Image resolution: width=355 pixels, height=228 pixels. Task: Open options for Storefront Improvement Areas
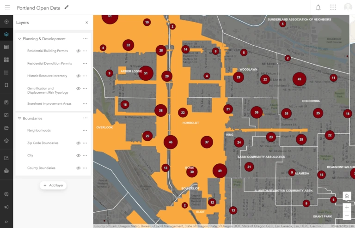(x=85, y=104)
